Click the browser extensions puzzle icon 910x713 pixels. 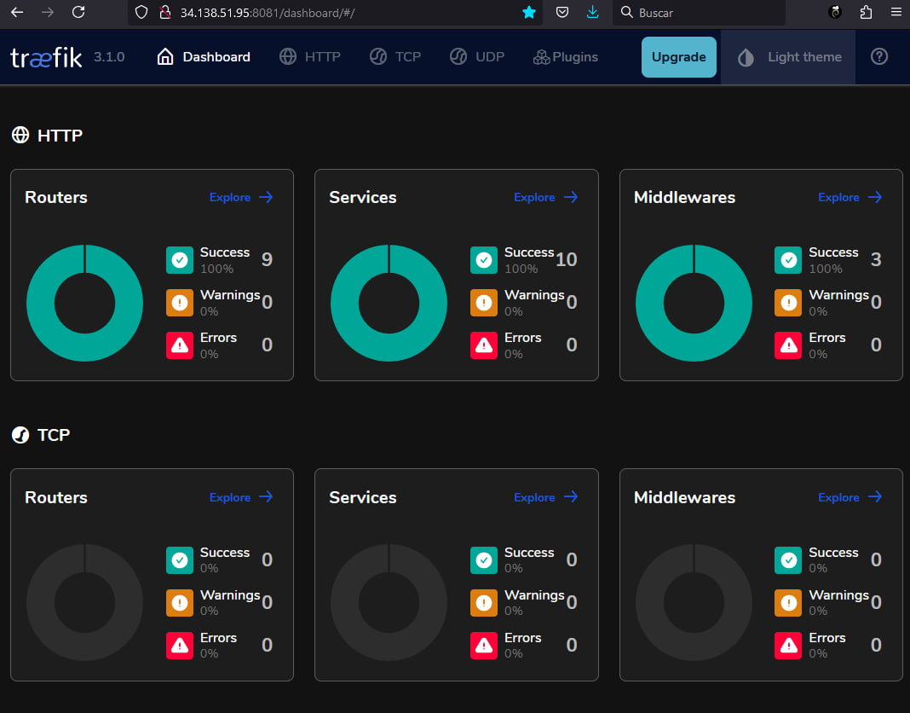866,12
